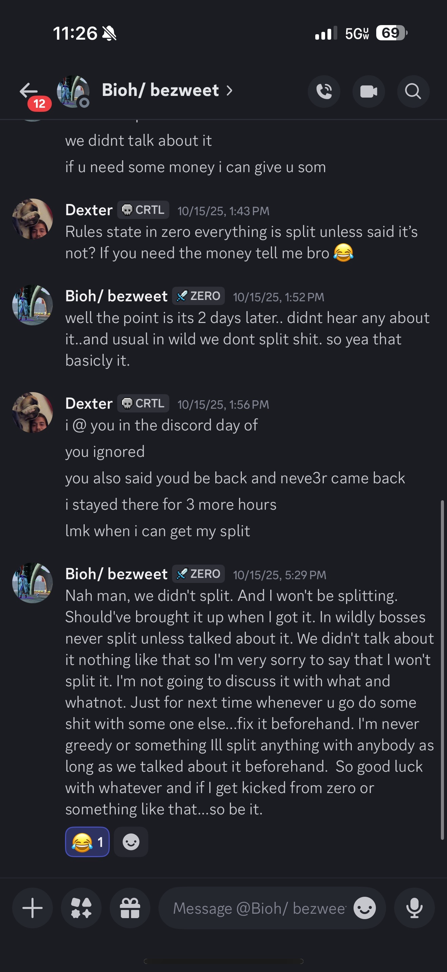Open Dexter's profile from his username
The height and width of the screenshot is (972, 447).
pyautogui.click(x=89, y=403)
